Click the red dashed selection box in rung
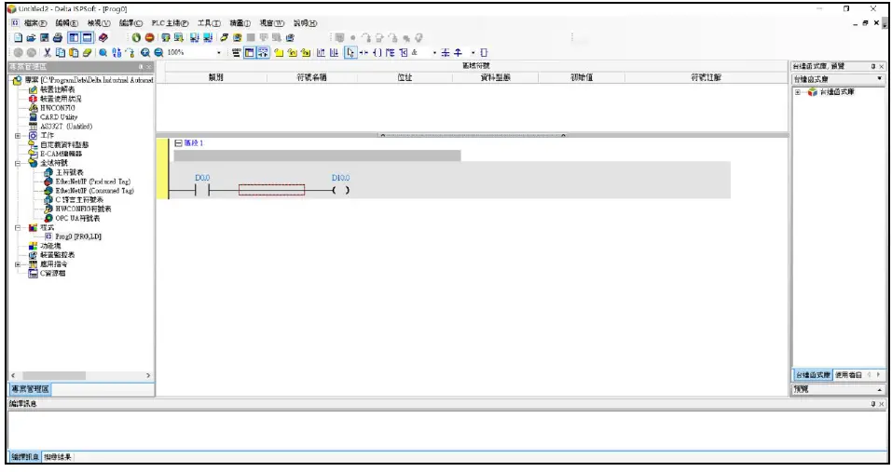Image resolution: width=892 pixels, height=472 pixels. tap(271, 190)
